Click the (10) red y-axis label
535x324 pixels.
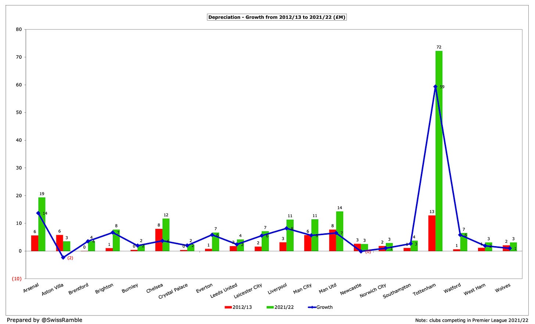[16, 278]
